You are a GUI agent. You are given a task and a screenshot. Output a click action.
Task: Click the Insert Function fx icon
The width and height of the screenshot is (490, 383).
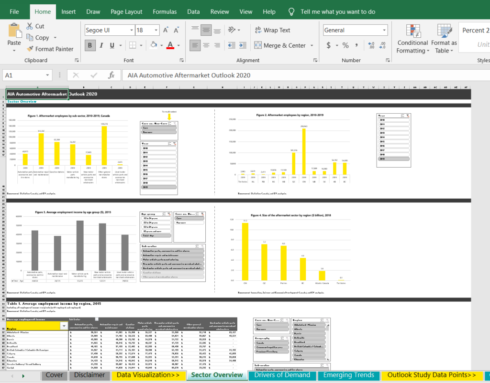pyautogui.click(x=111, y=75)
